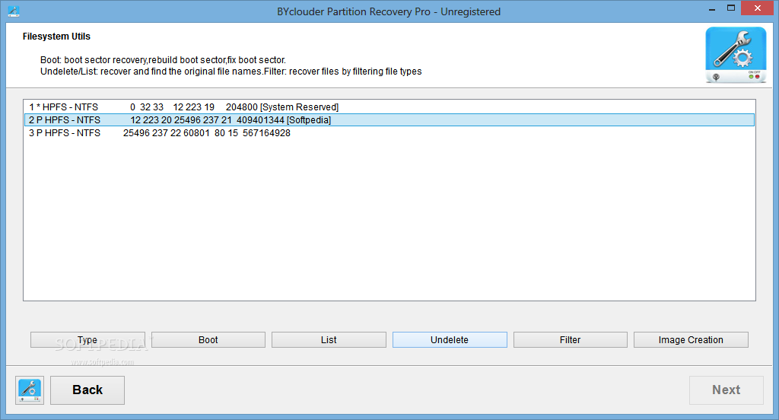Click the Type button
Viewport: 779px width, 420px height.
pyautogui.click(x=87, y=340)
